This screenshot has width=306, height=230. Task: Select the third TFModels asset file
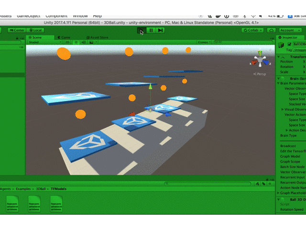[x=56, y=204]
